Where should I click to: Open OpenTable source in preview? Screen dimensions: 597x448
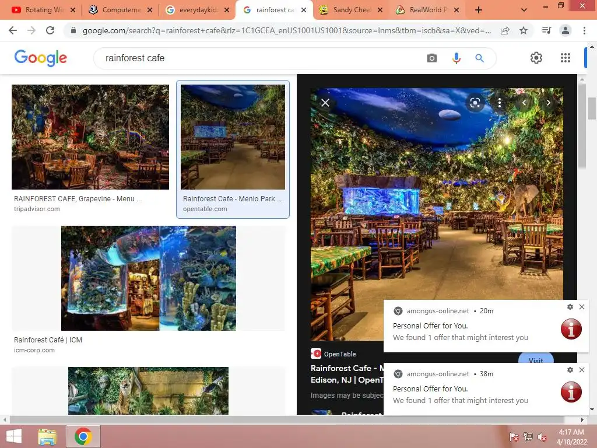333,354
